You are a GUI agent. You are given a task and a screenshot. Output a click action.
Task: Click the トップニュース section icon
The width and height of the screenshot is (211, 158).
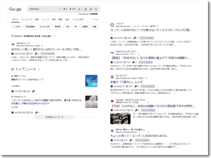pyautogui.click(x=13, y=69)
